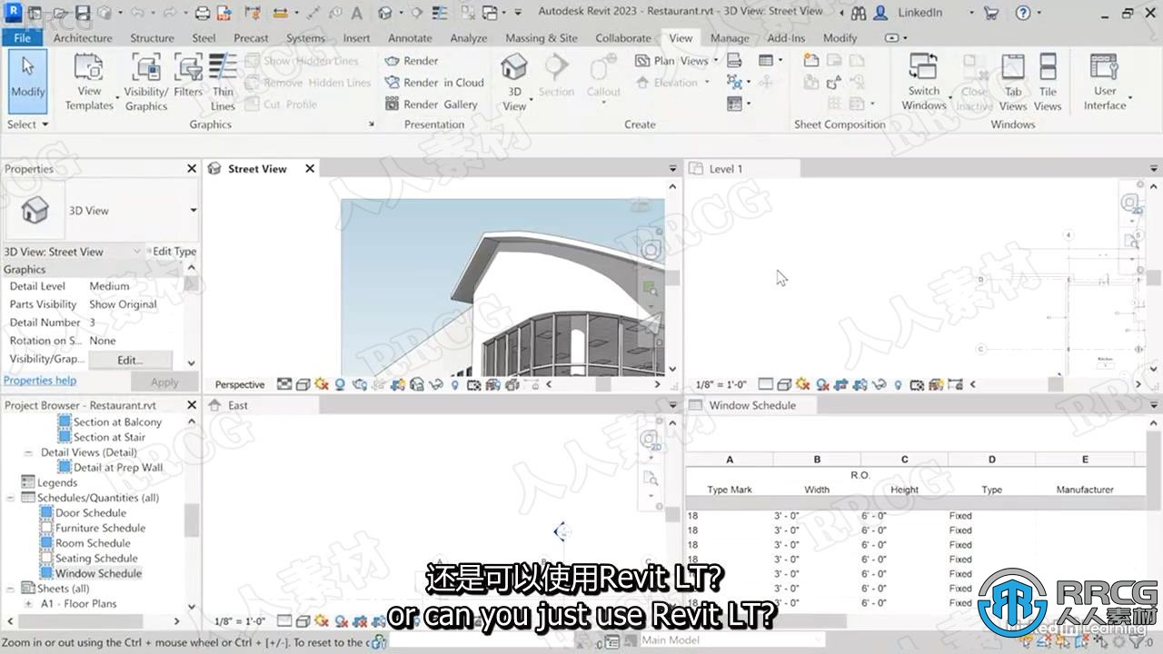Select Section at Stair view
Viewport: 1163px width, 654px height.
(x=109, y=437)
